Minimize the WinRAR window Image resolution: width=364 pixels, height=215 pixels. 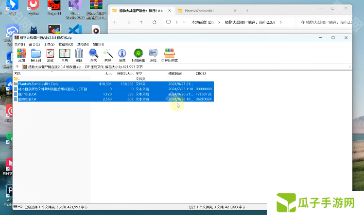pyautogui.click(x=320, y=37)
